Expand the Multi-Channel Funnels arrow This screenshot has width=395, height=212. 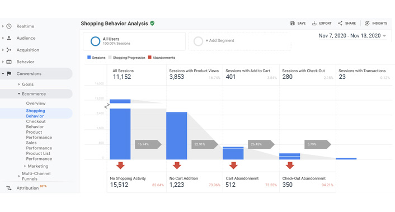pos(19,176)
